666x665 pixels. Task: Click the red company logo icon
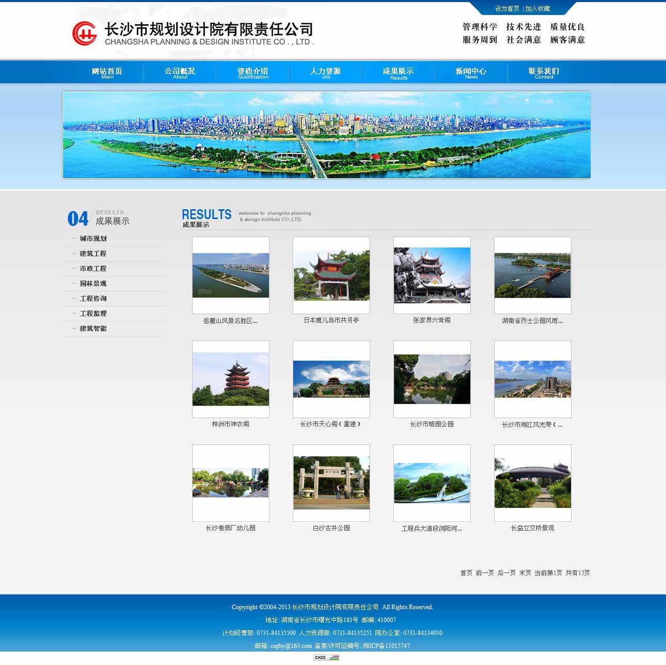tap(84, 34)
